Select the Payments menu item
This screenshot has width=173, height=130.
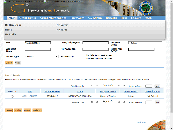coord(77,18)
